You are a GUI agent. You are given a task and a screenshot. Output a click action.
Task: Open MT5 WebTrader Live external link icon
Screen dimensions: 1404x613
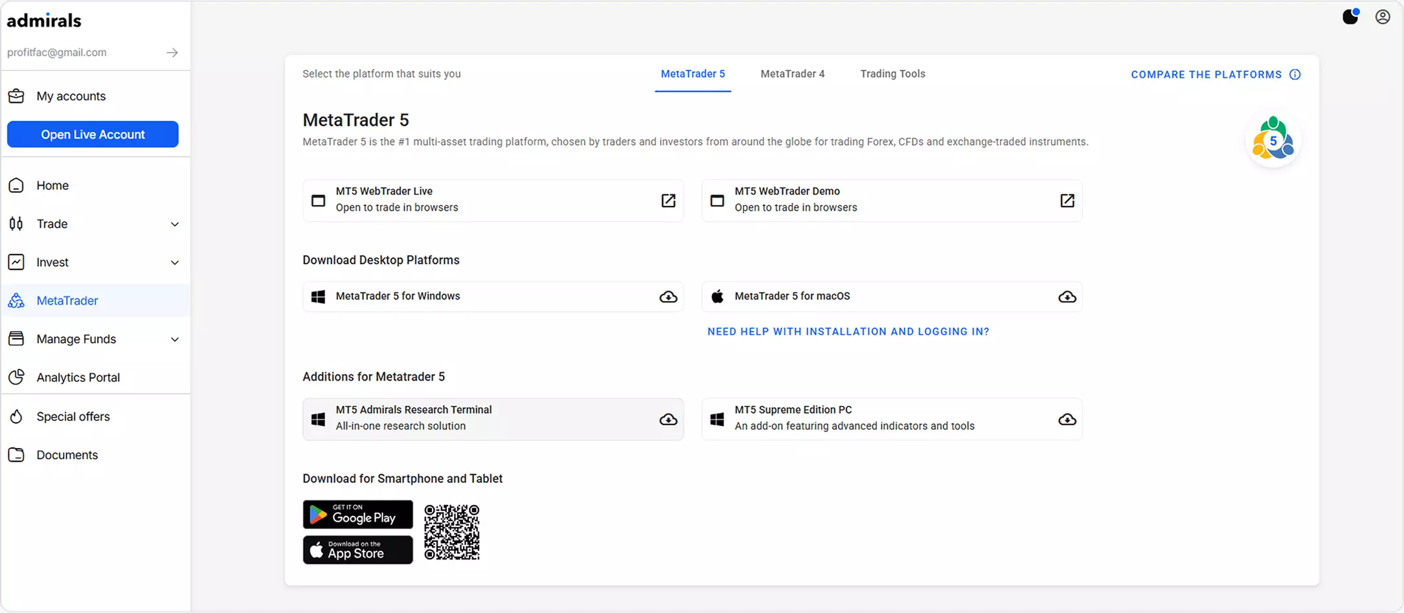pyautogui.click(x=668, y=201)
